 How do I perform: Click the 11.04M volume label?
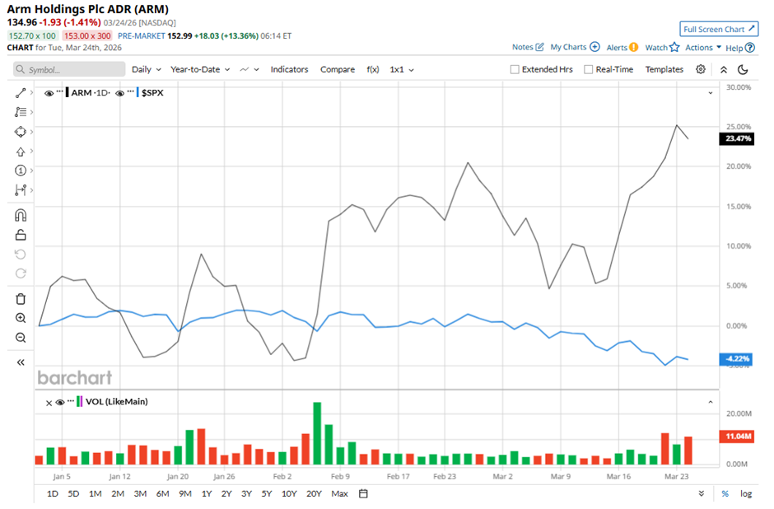pos(737,437)
